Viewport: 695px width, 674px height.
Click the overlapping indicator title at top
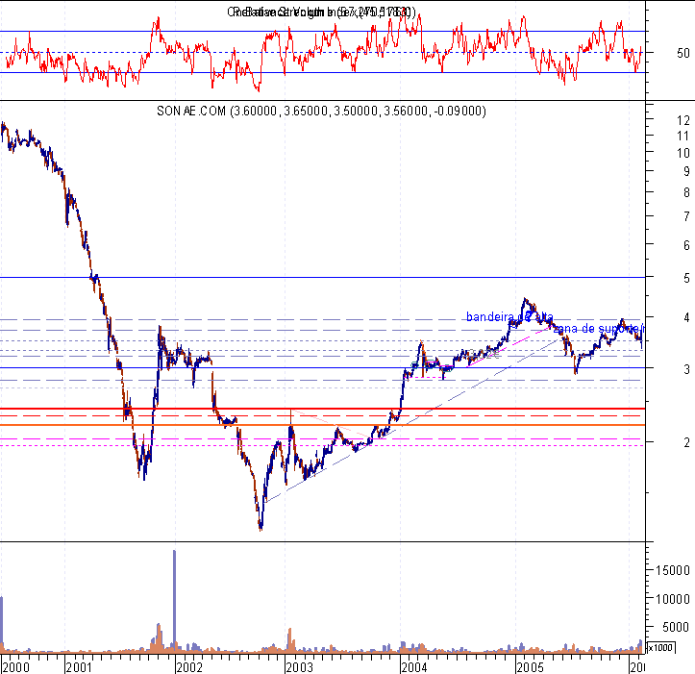click(321, 12)
